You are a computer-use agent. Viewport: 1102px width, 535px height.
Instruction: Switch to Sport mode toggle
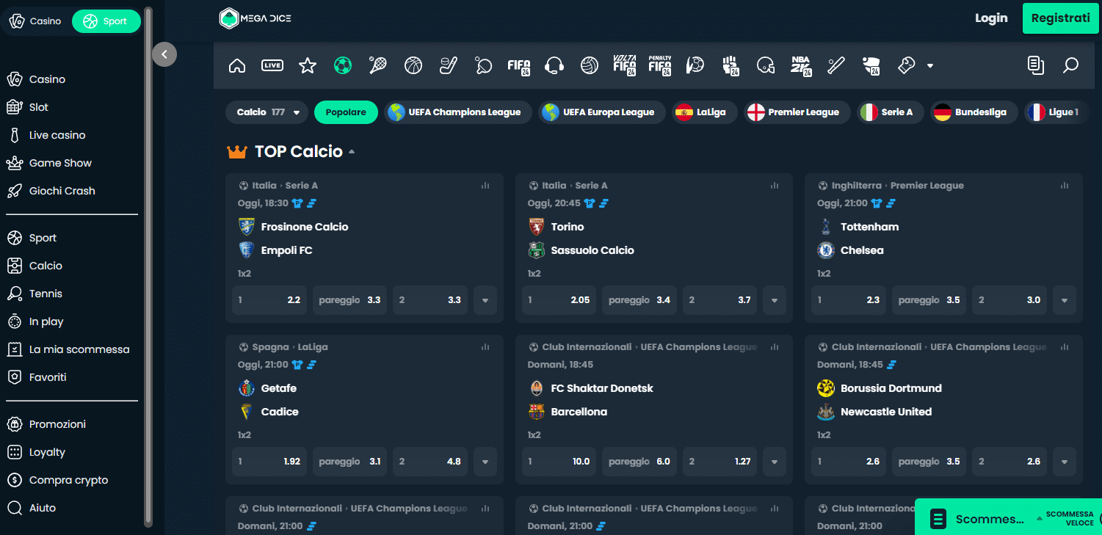(106, 21)
